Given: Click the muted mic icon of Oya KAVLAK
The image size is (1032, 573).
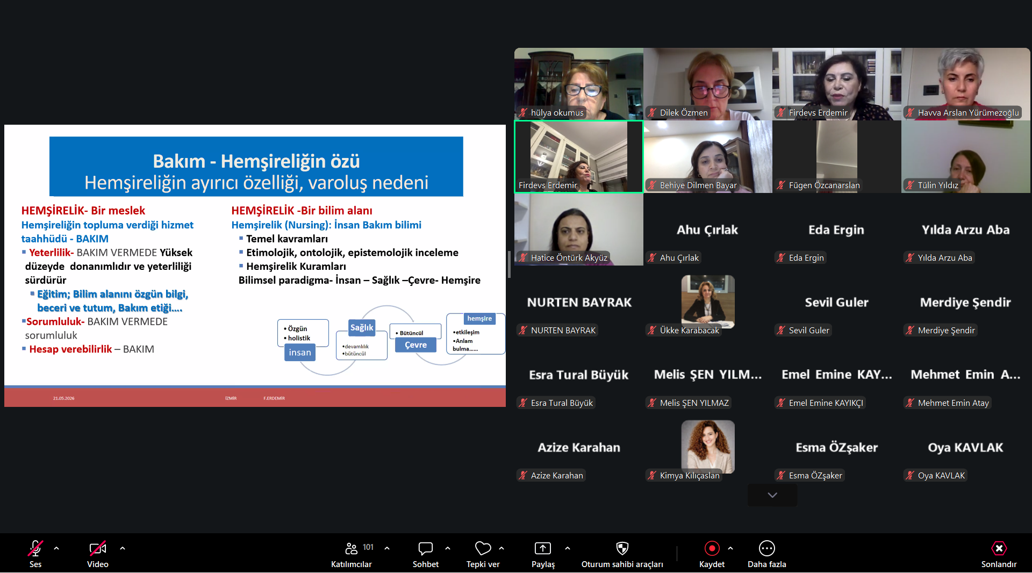Looking at the screenshot, I should pos(910,475).
